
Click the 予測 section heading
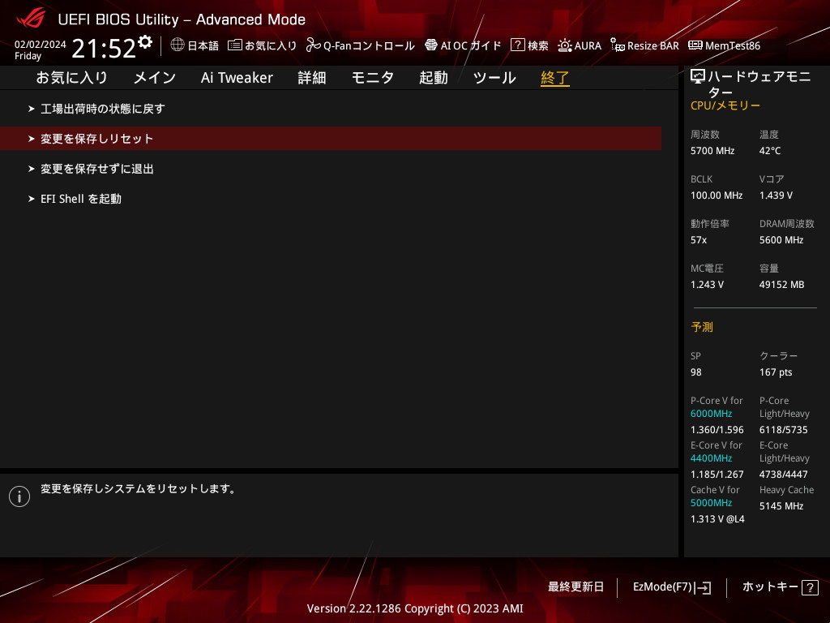coord(702,327)
